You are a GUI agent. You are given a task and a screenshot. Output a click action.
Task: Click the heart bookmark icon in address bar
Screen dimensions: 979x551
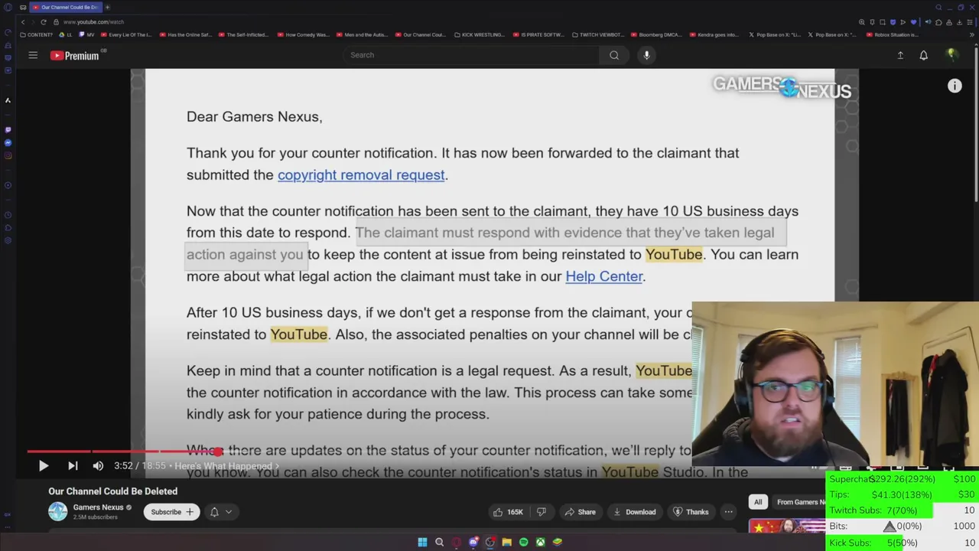pyautogui.click(x=913, y=22)
